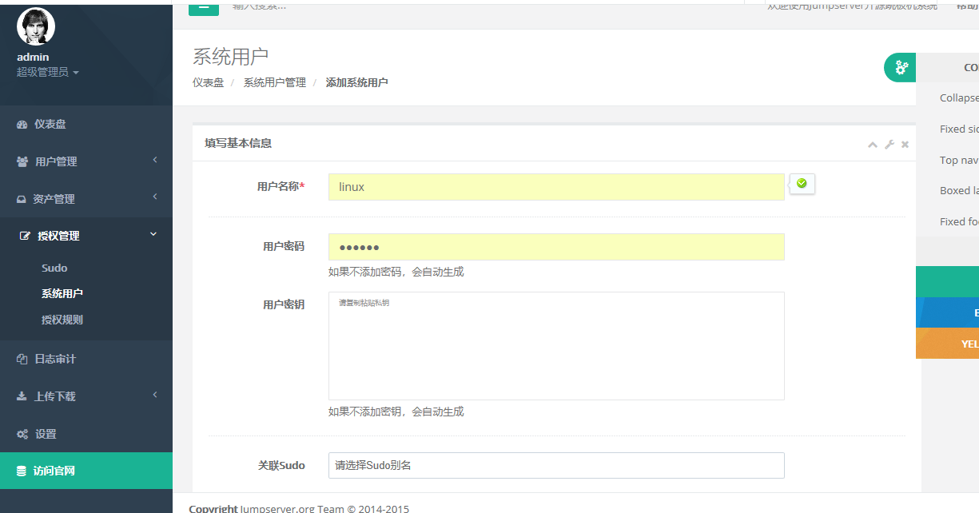Click the 授权管理 edit icon
This screenshot has height=513, width=979.
pos(25,237)
